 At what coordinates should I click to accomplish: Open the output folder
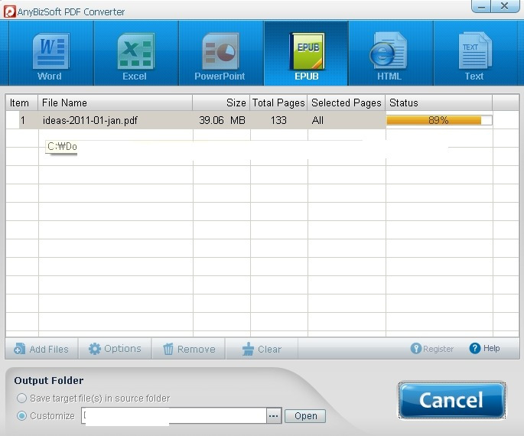(305, 416)
